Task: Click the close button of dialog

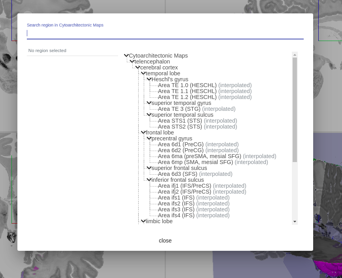Action: pyautogui.click(x=165, y=241)
